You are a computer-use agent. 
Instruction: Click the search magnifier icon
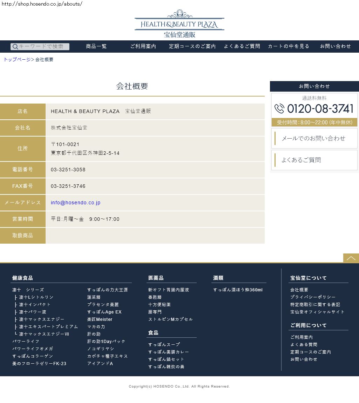(15, 47)
